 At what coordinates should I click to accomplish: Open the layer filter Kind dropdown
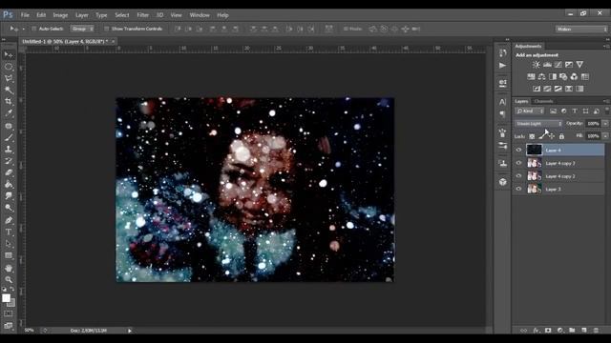[530, 111]
